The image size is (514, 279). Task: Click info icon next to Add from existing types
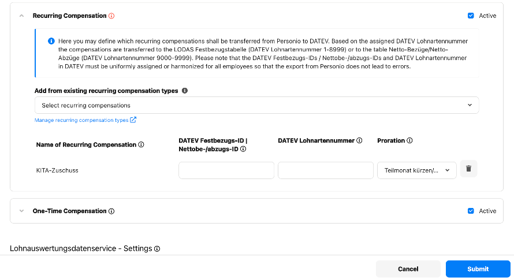pyautogui.click(x=185, y=91)
